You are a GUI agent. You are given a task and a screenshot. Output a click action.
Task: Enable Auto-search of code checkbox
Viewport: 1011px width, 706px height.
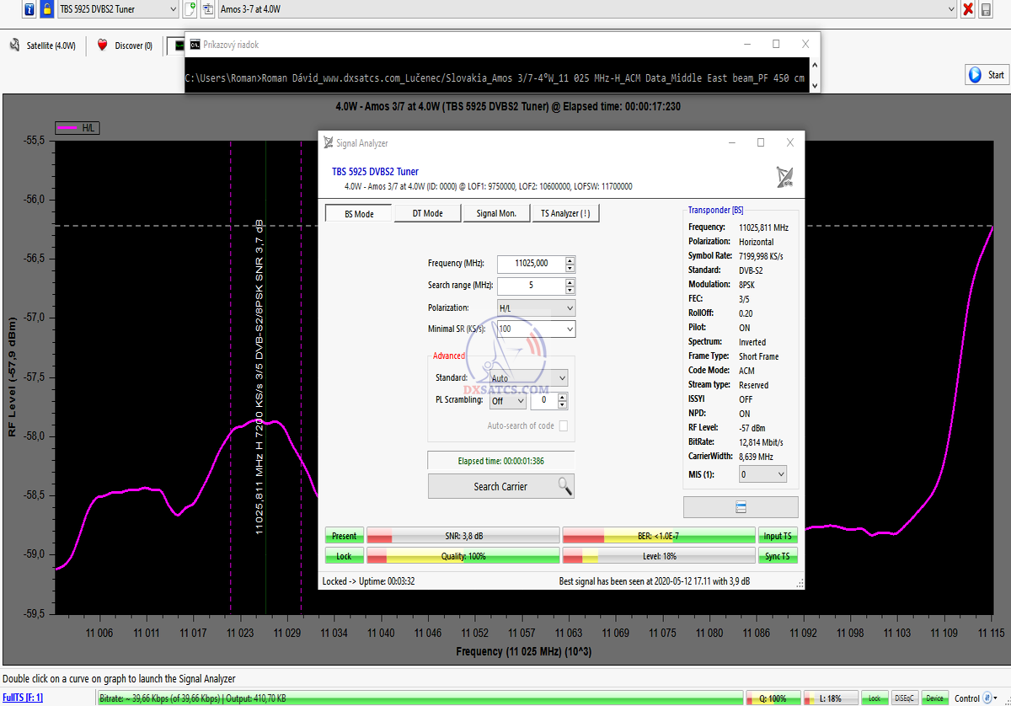point(564,426)
